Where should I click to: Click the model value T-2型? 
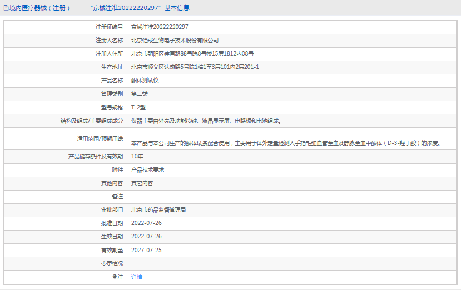138,108
